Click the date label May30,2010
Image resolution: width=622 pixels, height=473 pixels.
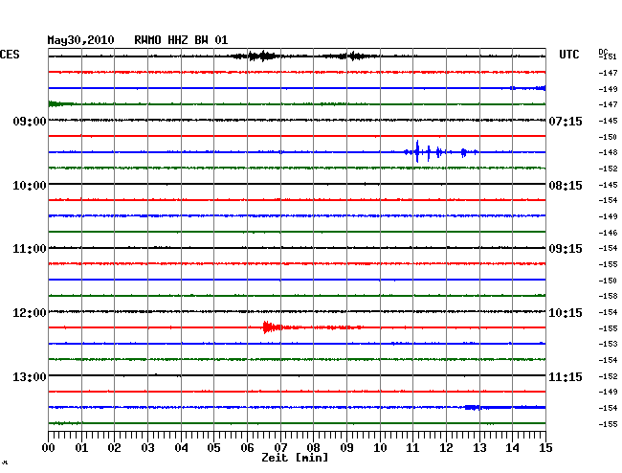(x=80, y=40)
